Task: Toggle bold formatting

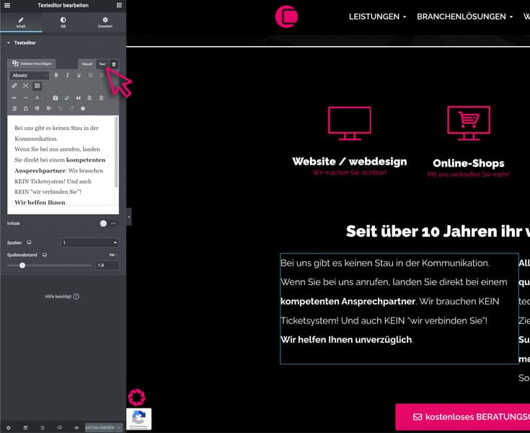Action: [56, 76]
